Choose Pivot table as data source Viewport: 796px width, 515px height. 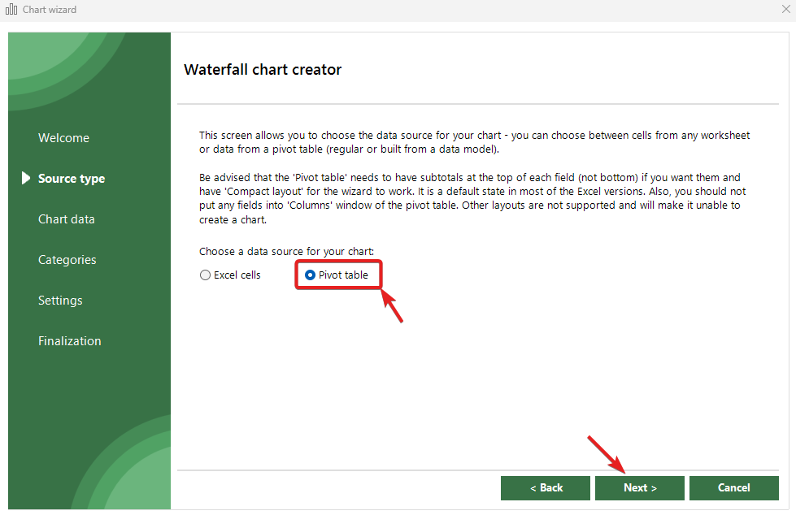point(310,275)
